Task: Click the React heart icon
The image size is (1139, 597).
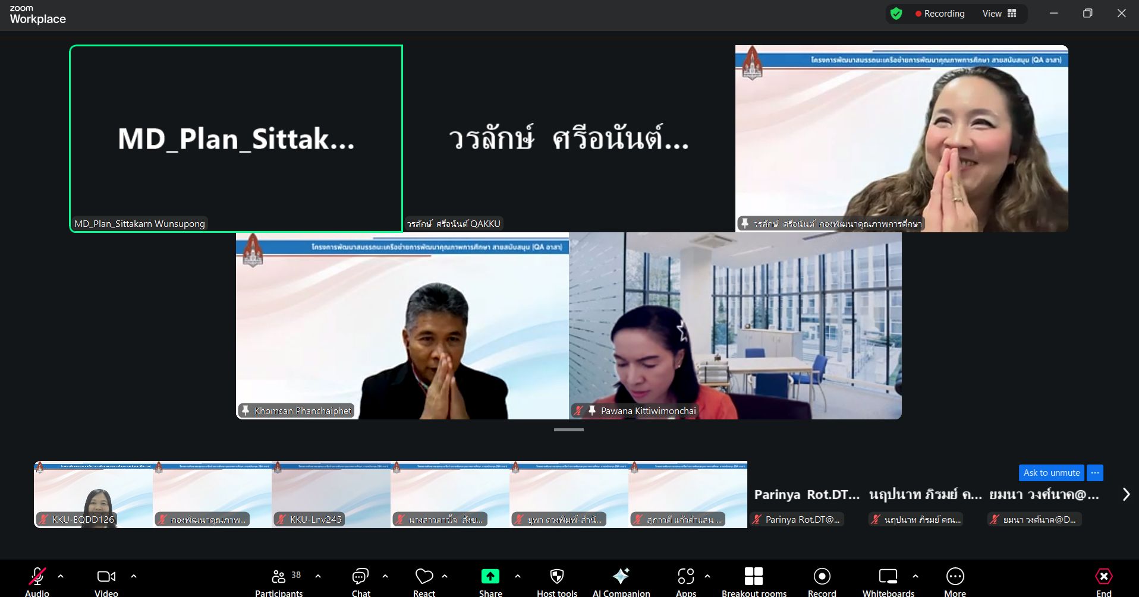Action: pyautogui.click(x=424, y=581)
